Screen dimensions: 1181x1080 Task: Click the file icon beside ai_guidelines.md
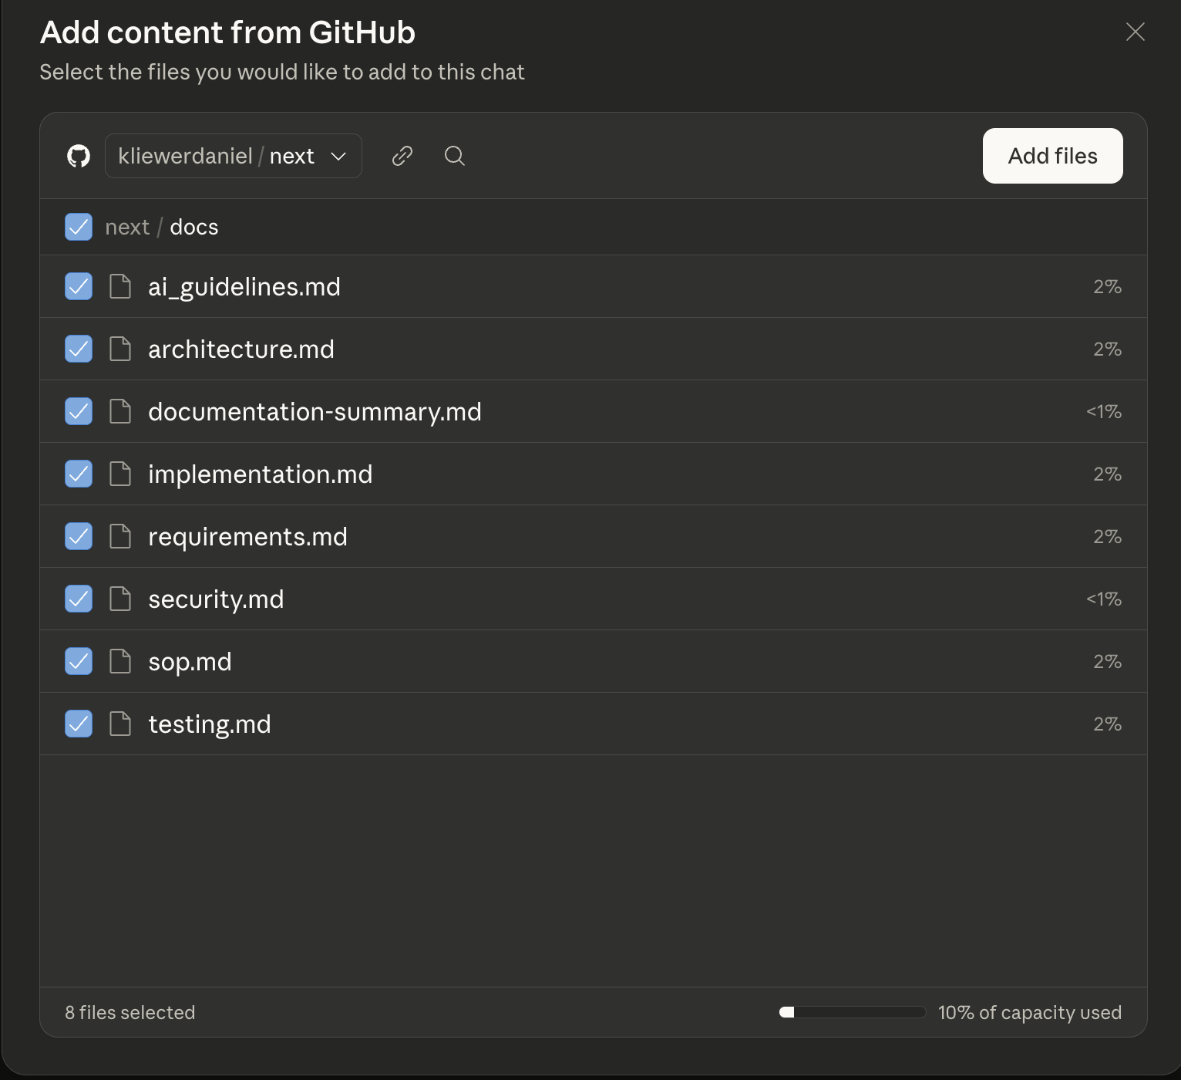(x=120, y=286)
